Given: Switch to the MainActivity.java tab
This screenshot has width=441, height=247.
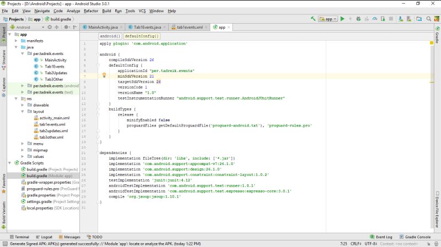Looking at the screenshot, I should [103, 27].
